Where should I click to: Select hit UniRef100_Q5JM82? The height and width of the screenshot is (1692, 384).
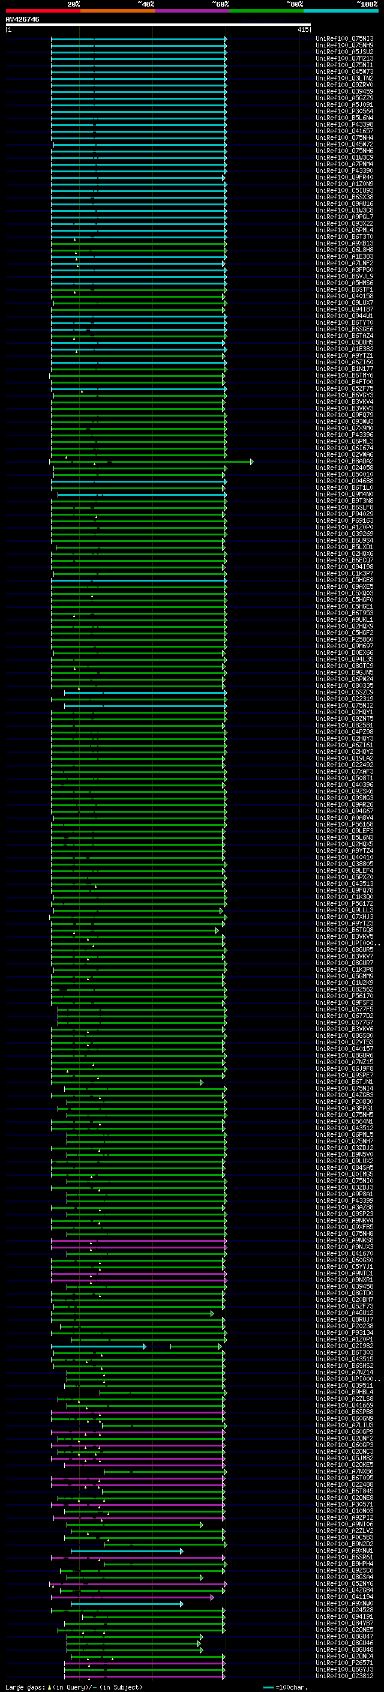(344, 1458)
